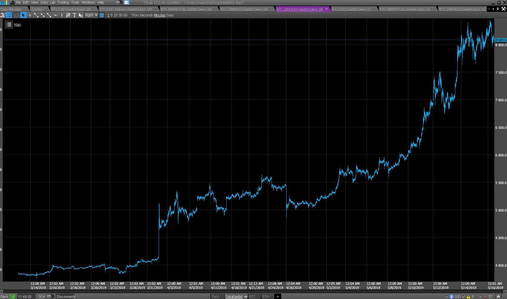Uncheck the checkbox beside the info count 100
The height and width of the screenshot is (299, 507).
[x=447, y=296]
